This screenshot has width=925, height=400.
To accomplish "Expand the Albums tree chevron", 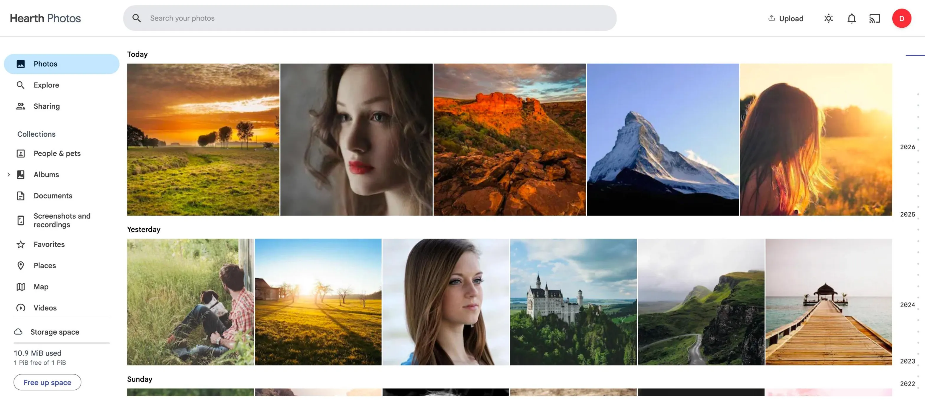I will (9, 175).
